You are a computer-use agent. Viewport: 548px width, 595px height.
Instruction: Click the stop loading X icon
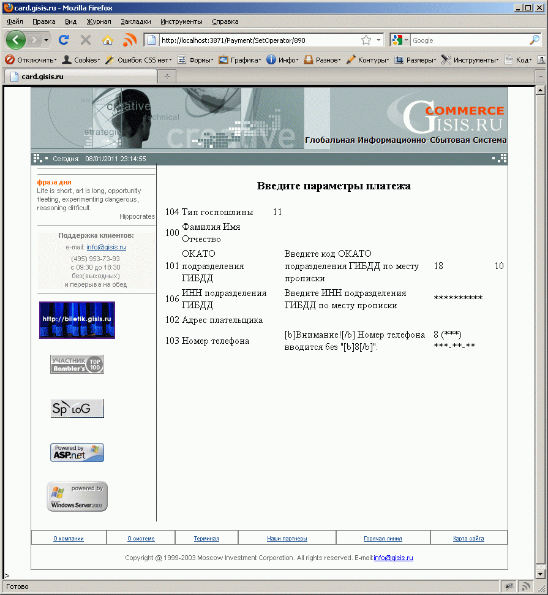pos(86,40)
